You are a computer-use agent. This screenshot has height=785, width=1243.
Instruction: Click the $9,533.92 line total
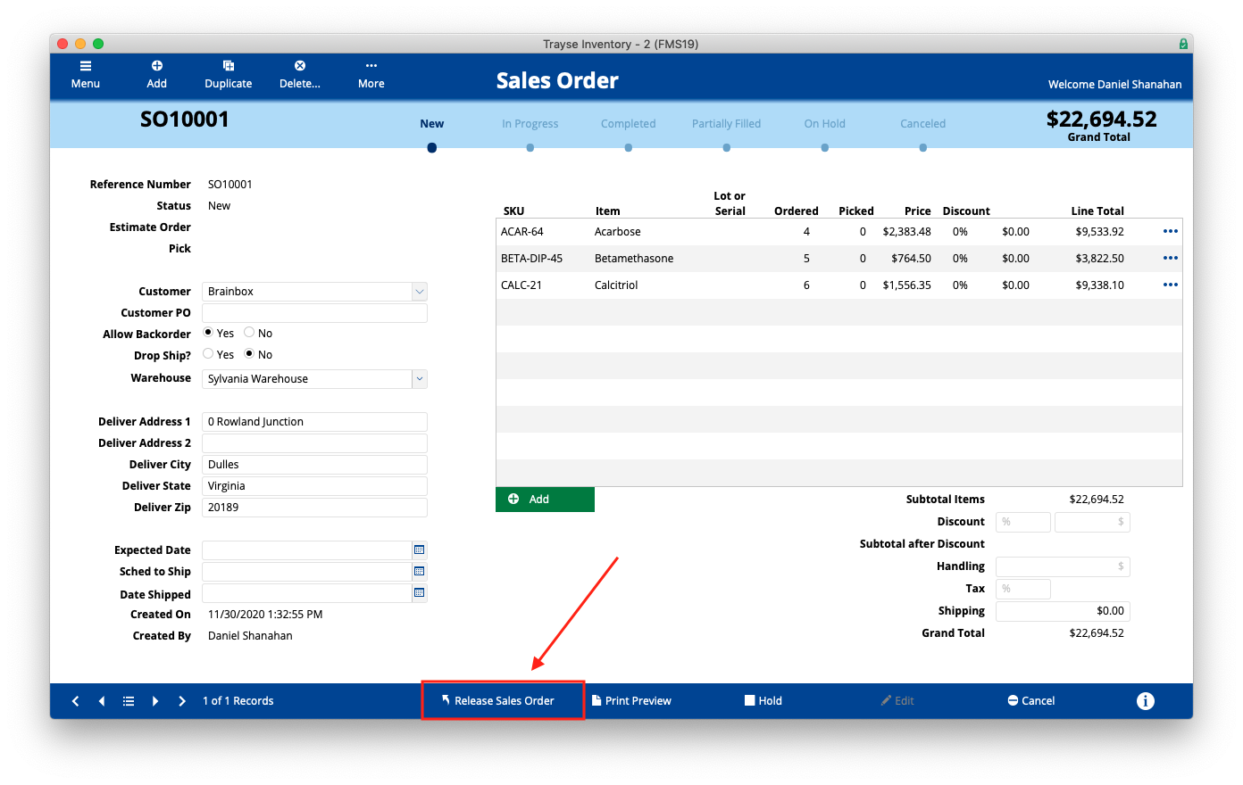tap(1100, 232)
